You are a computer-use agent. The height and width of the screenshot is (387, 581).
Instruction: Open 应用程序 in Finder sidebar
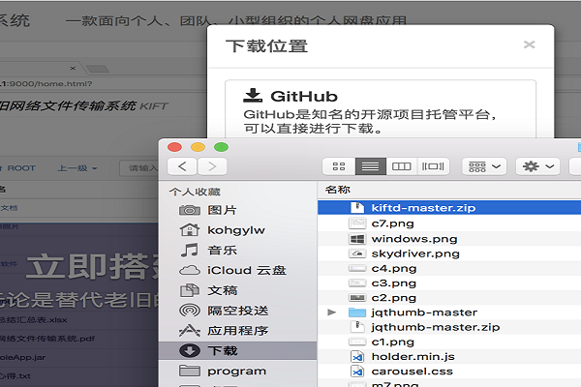[x=237, y=331]
